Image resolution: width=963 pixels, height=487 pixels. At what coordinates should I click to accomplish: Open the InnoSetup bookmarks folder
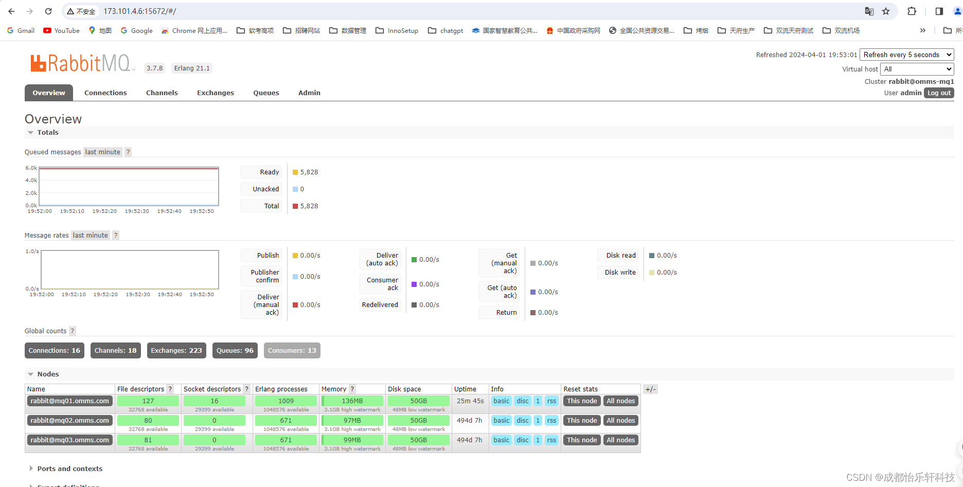[x=397, y=30]
